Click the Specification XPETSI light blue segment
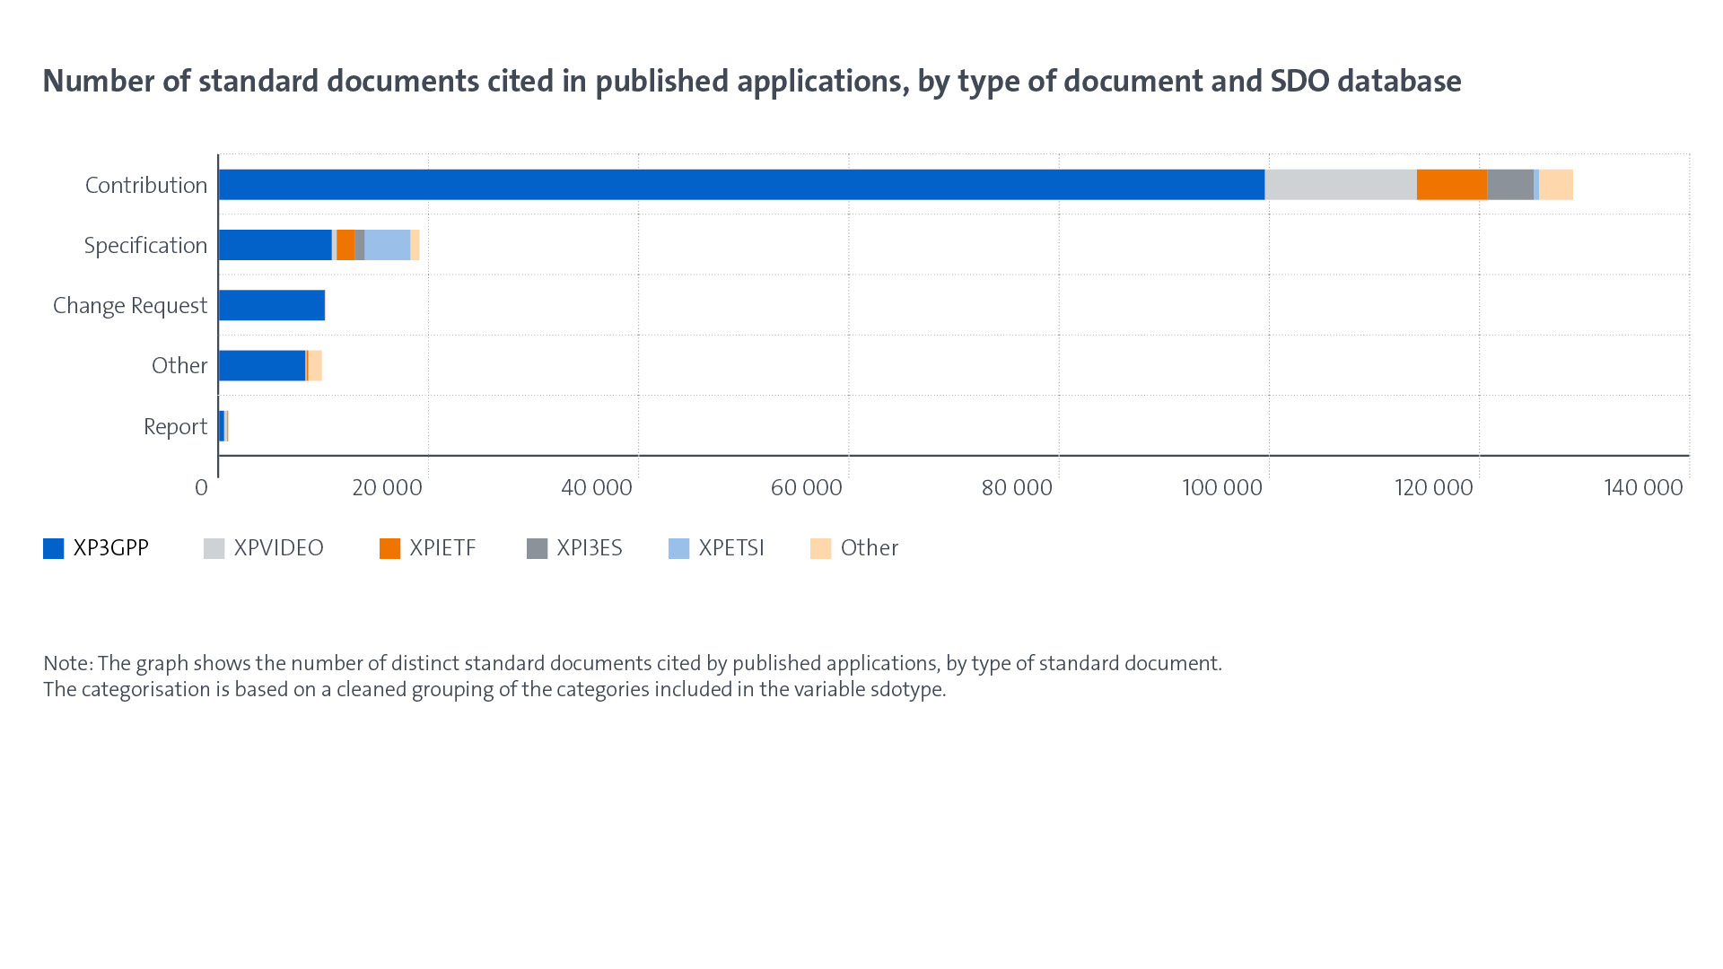The width and height of the screenshot is (1723, 969). pyautogui.click(x=387, y=245)
